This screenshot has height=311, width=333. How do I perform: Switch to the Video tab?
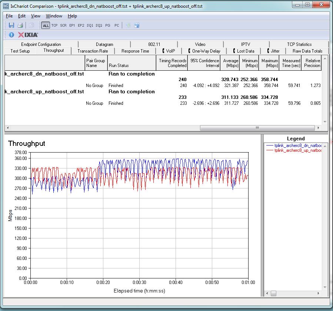[200, 44]
